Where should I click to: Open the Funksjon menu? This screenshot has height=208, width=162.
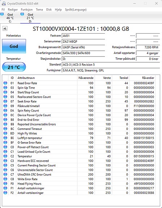[x=26, y=9]
